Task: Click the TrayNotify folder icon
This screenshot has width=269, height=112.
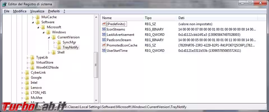Action: (x=59, y=47)
